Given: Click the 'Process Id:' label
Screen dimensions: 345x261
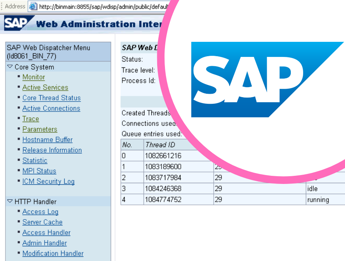Looking at the screenshot, I should 139,81.
